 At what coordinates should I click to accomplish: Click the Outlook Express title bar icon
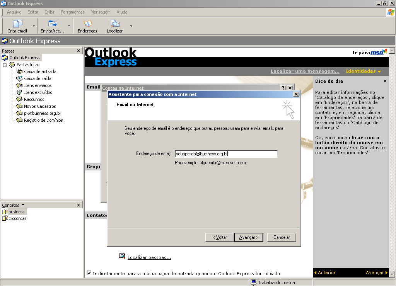(3, 3)
